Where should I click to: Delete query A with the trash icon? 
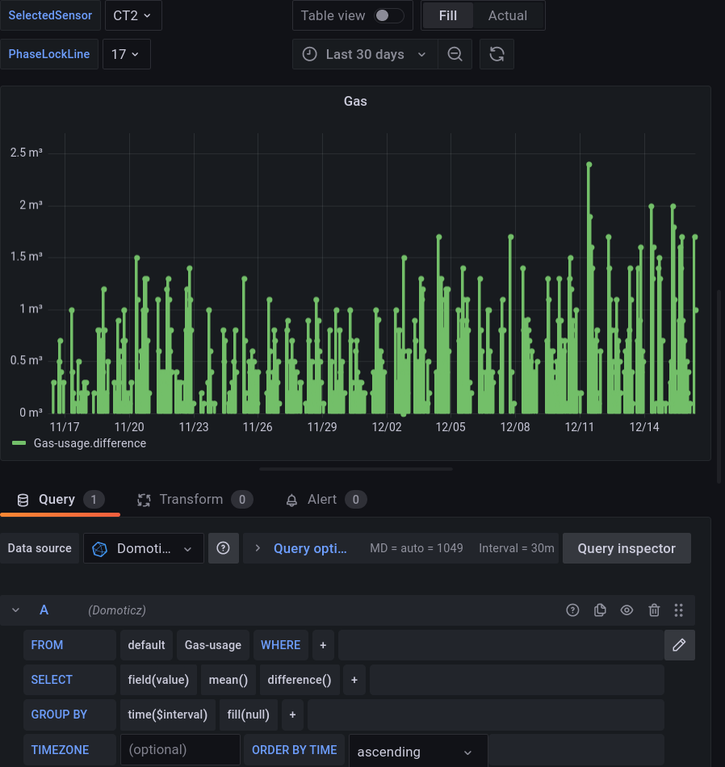[x=654, y=610]
